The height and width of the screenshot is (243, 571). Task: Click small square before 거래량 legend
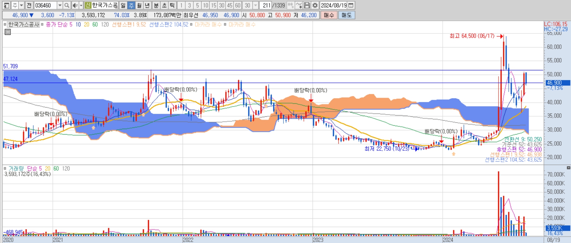pyautogui.click(x=5, y=168)
